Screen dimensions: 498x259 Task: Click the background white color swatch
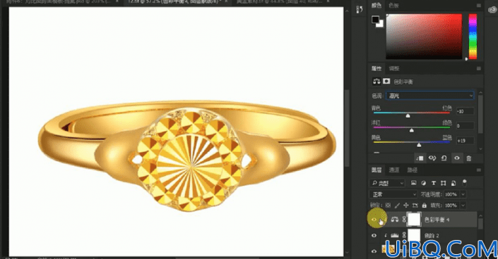pyautogui.click(x=381, y=25)
